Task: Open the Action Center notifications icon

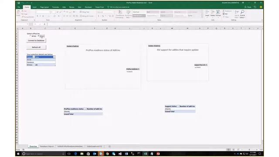Action: point(260,154)
